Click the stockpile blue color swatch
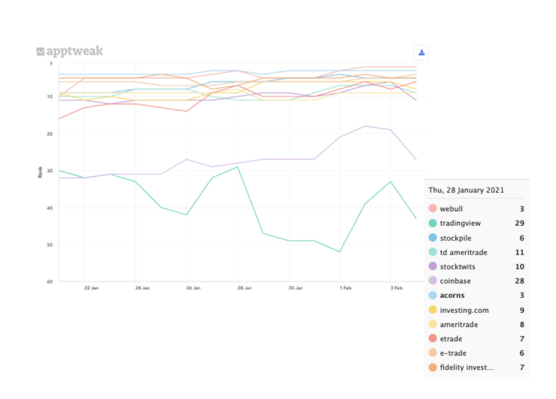This screenshot has height=399, width=556. (x=433, y=238)
